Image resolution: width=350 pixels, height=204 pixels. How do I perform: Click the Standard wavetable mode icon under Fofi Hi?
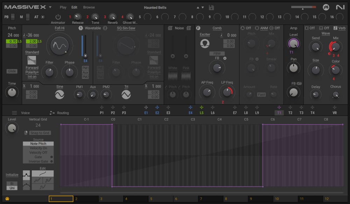click(x=32, y=60)
